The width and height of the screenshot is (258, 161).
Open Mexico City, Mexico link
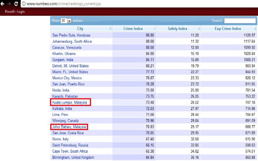[67, 78]
